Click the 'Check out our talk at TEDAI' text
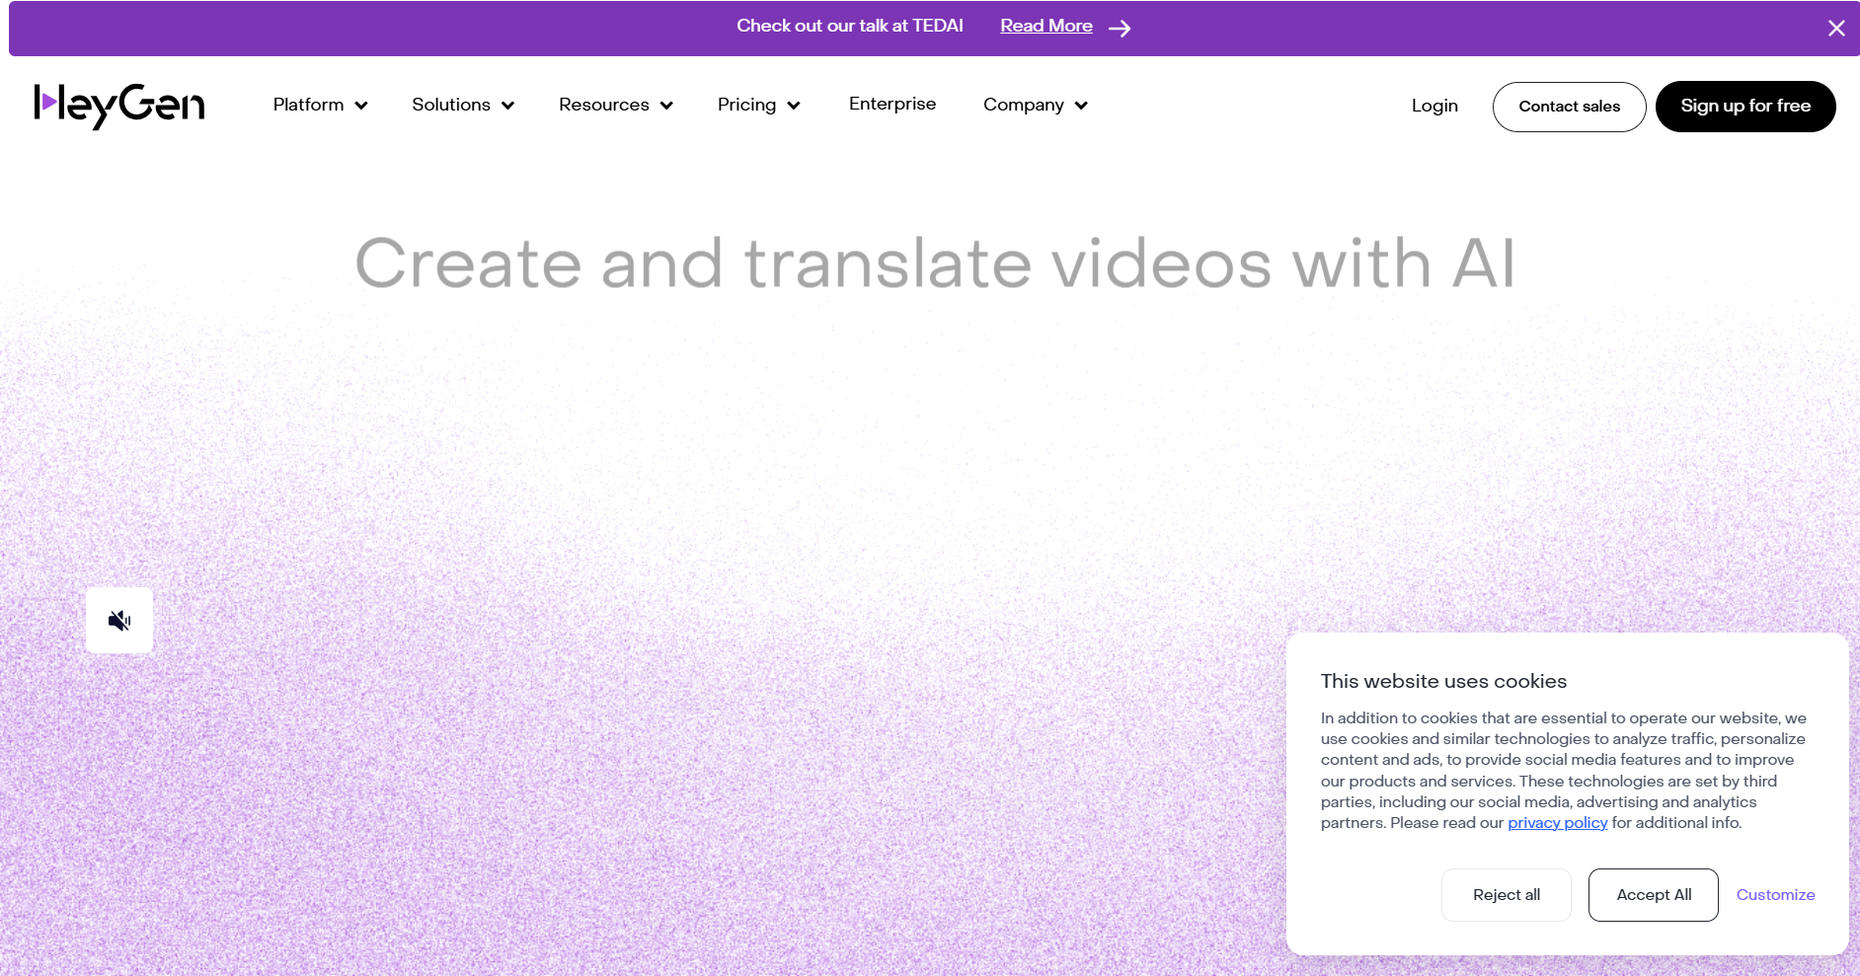This screenshot has width=1860, height=976. point(850,26)
